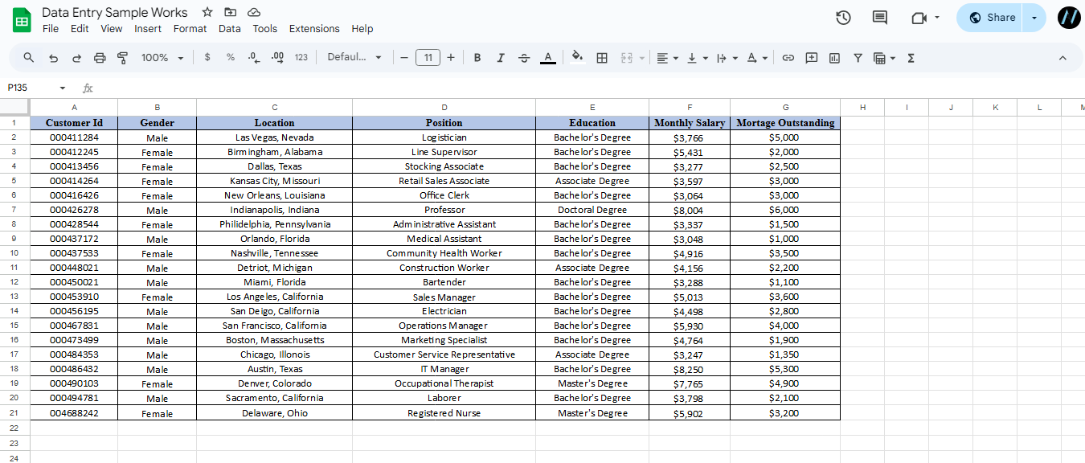Open the horizontal align dropdown

coord(667,58)
